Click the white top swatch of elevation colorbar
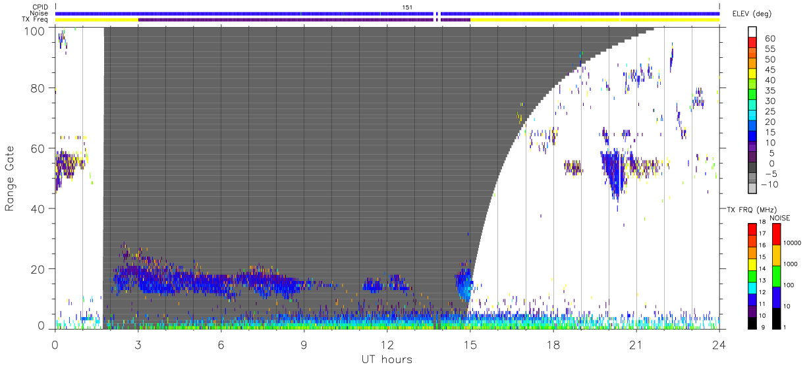The width and height of the screenshot is (809, 373). (x=754, y=32)
